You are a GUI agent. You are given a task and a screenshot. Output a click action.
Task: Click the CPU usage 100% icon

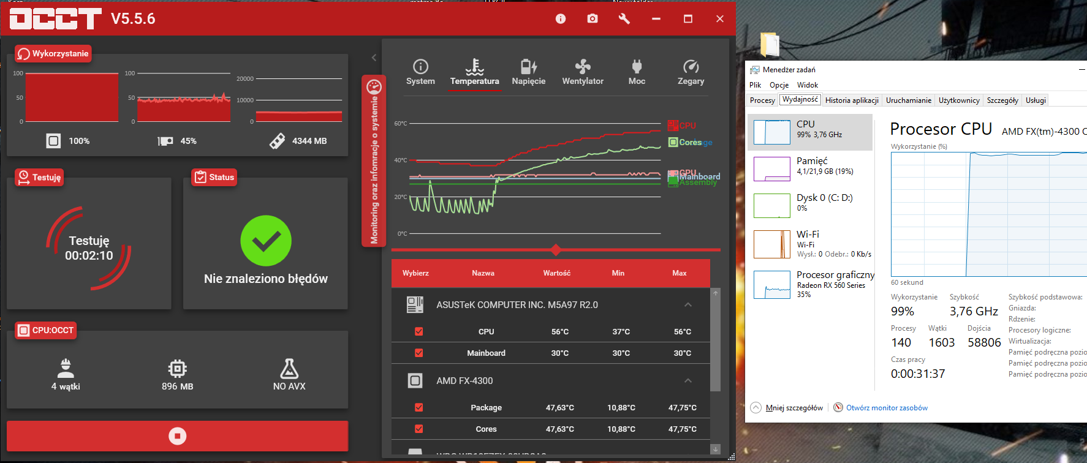54,141
